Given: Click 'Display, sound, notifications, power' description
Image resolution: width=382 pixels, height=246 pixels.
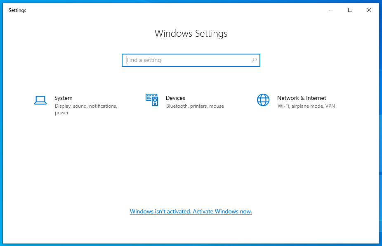Looking at the screenshot, I should pos(86,109).
